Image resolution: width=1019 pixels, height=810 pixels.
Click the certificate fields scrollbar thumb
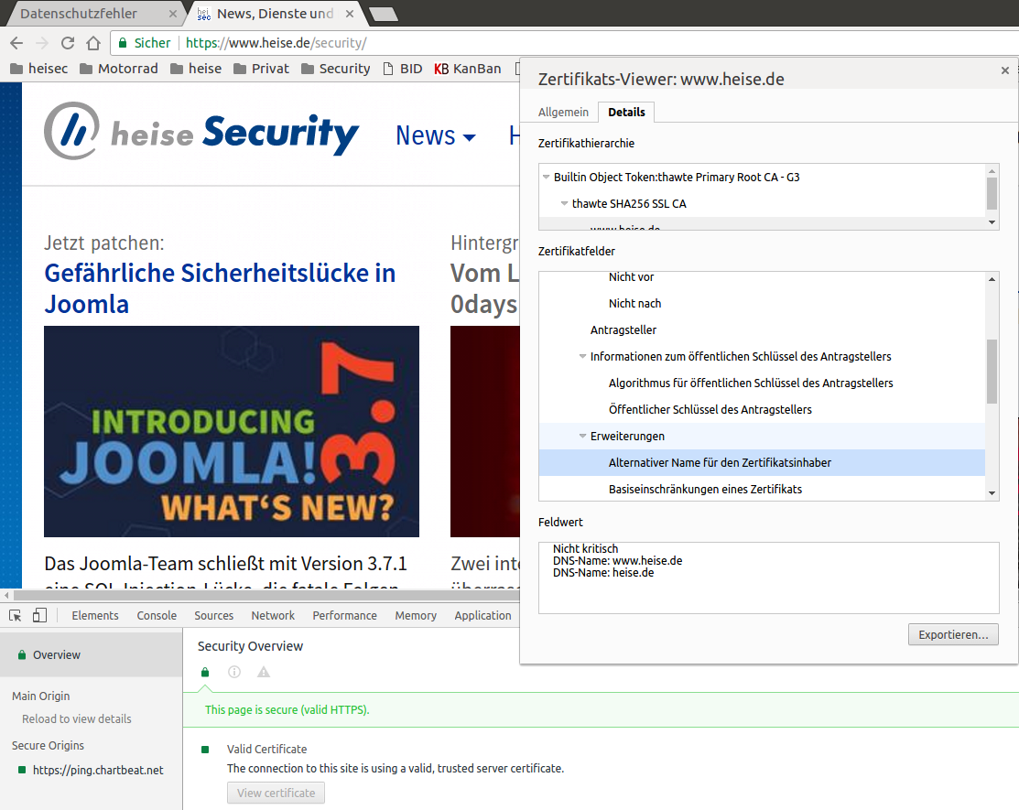click(992, 372)
